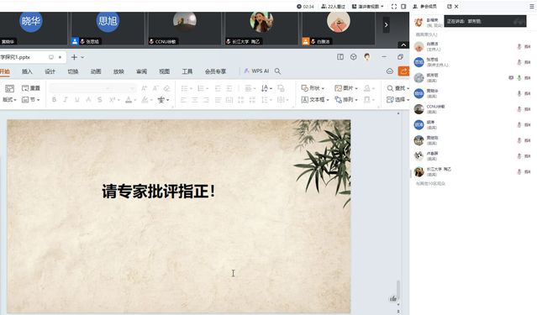Click the thumbs-up icon at slide corner
The height and width of the screenshot is (315, 537).
tap(393, 298)
